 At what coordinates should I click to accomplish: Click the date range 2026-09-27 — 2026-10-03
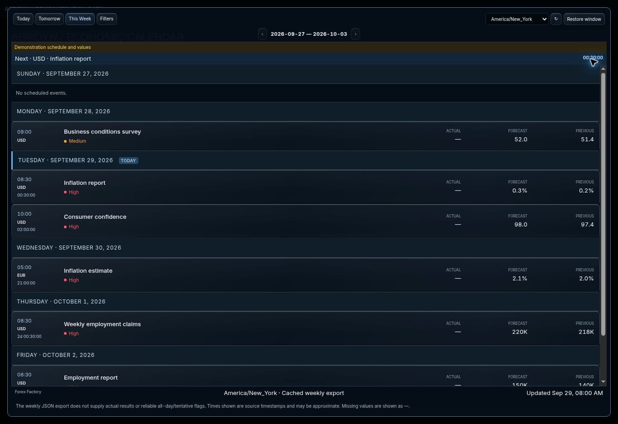point(309,34)
